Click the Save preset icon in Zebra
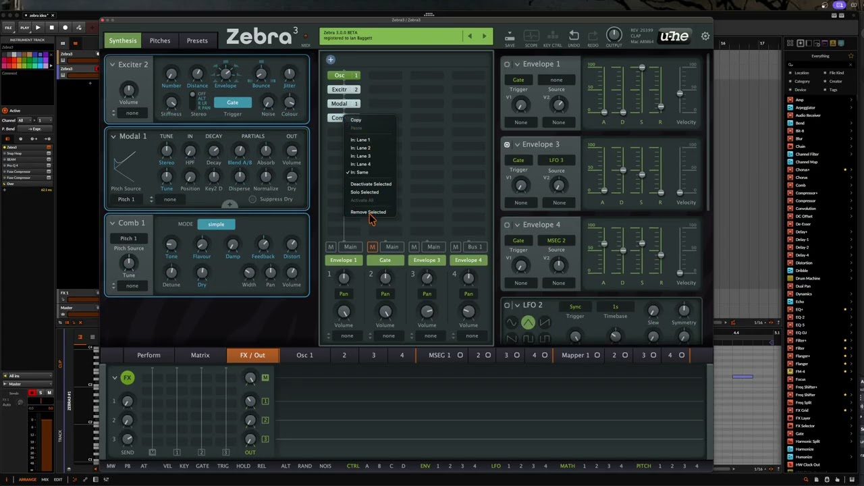 510,35
